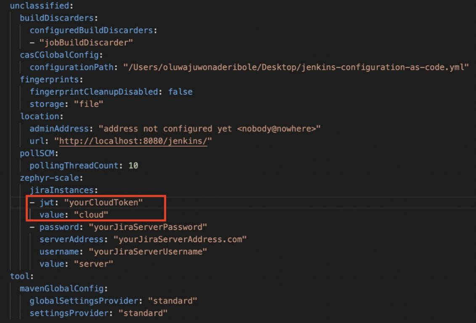The image size is (476, 323).
Task: Click the pollingThreadCount number 10
Action: (133, 165)
